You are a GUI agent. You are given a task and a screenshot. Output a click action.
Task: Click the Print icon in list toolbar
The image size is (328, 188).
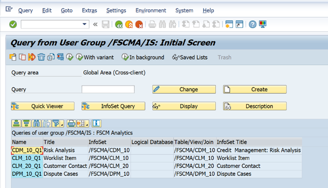pyautogui.click(x=71, y=124)
